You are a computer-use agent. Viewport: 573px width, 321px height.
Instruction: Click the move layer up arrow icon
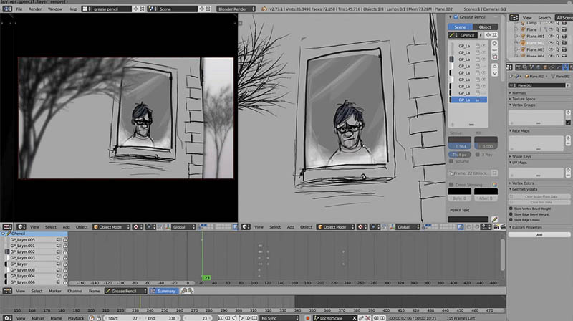494,67
